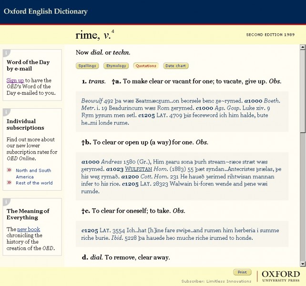Click the double-arrow icon beside Rest of the world
The image size is (306, 286).
(9, 183)
